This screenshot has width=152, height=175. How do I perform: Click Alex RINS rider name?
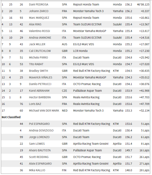(35, 25)
